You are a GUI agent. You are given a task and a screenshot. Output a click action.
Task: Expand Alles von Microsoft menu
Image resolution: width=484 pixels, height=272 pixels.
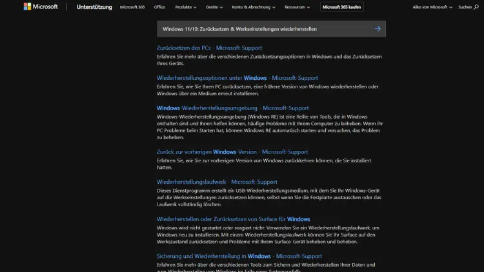pyautogui.click(x=432, y=7)
